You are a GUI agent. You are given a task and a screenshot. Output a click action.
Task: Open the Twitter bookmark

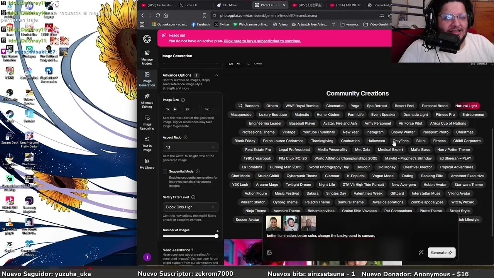tap(222, 24)
